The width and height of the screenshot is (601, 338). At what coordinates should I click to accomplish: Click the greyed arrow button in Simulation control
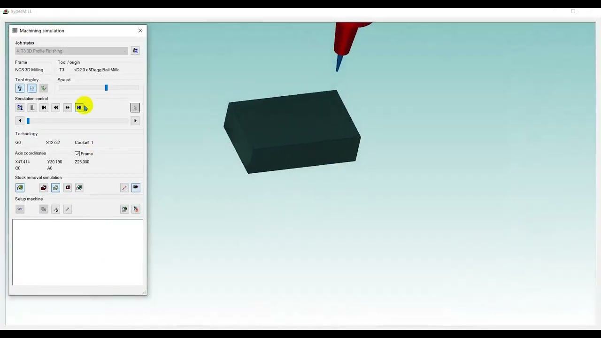135,108
